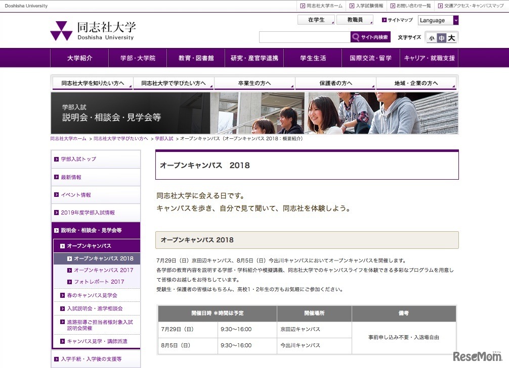Screen dimensions: 509x368
Task: Click inside the site search text field
Action: pos(305,37)
